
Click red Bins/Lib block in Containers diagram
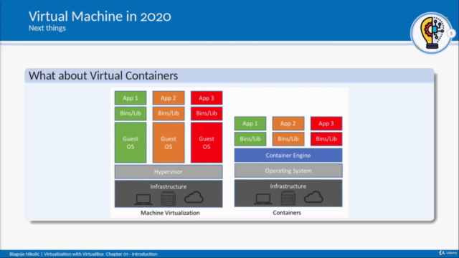326,139
